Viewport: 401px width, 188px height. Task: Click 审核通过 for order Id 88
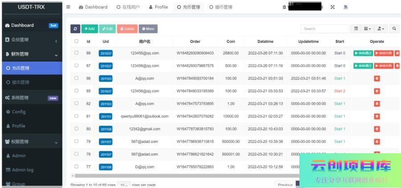tap(363, 53)
